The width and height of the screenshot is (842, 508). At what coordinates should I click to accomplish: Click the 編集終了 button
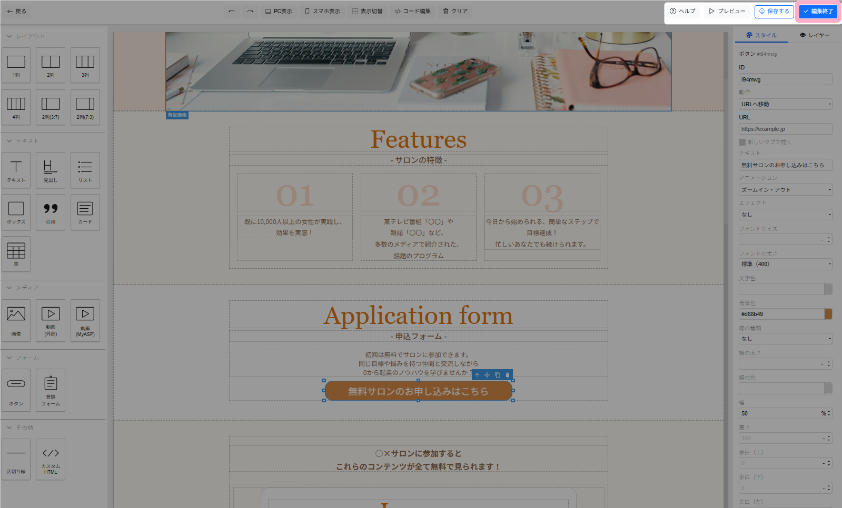[x=818, y=11]
